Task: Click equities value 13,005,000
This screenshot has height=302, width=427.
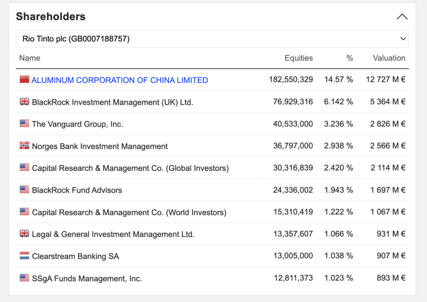Action: click(293, 256)
